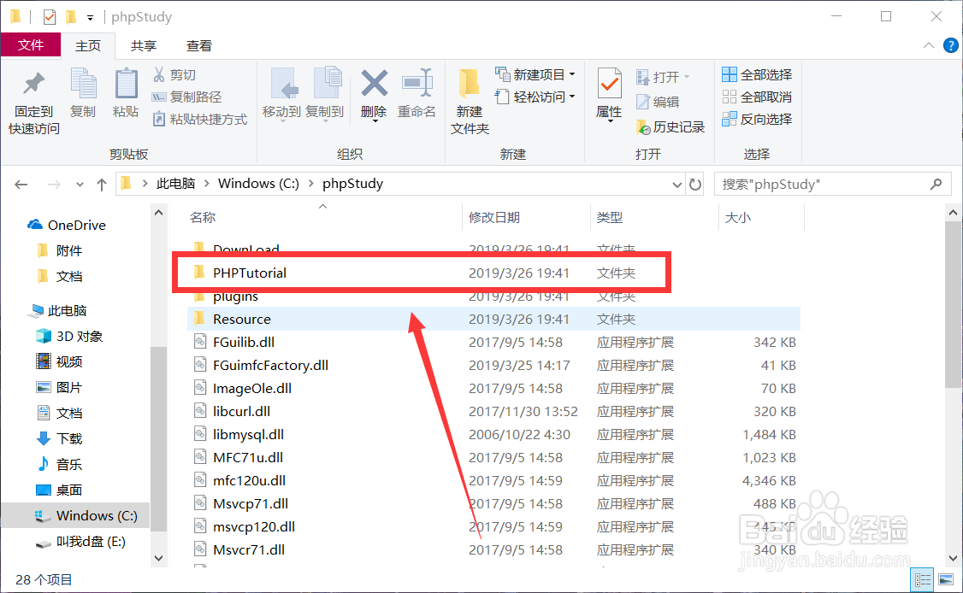Select the Pictures folder in sidebar
This screenshot has height=593, width=963.
coord(60,387)
